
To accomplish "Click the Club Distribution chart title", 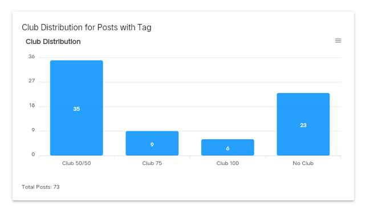I will tap(53, 42).
